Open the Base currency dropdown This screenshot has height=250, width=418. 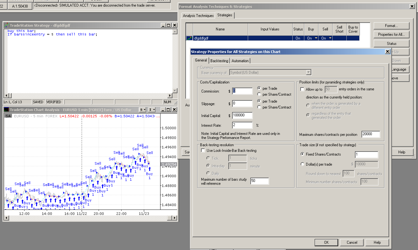309,72
